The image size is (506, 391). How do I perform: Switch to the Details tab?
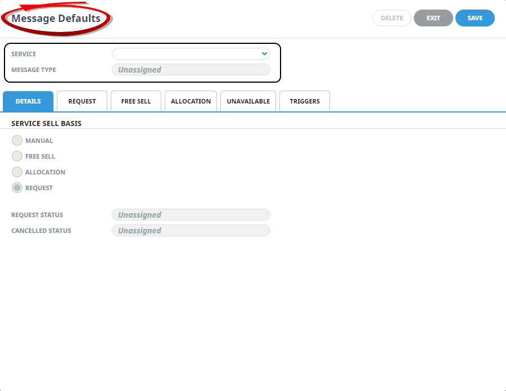coord(28,101)
